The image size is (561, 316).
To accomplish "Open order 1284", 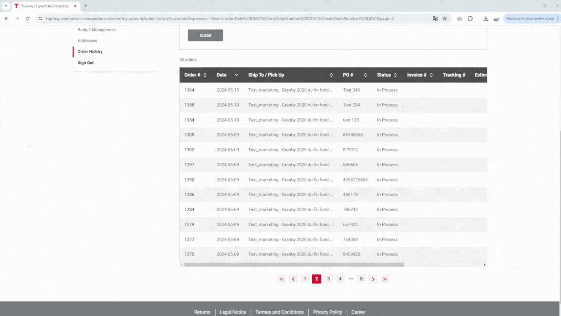I will [189, 210].
